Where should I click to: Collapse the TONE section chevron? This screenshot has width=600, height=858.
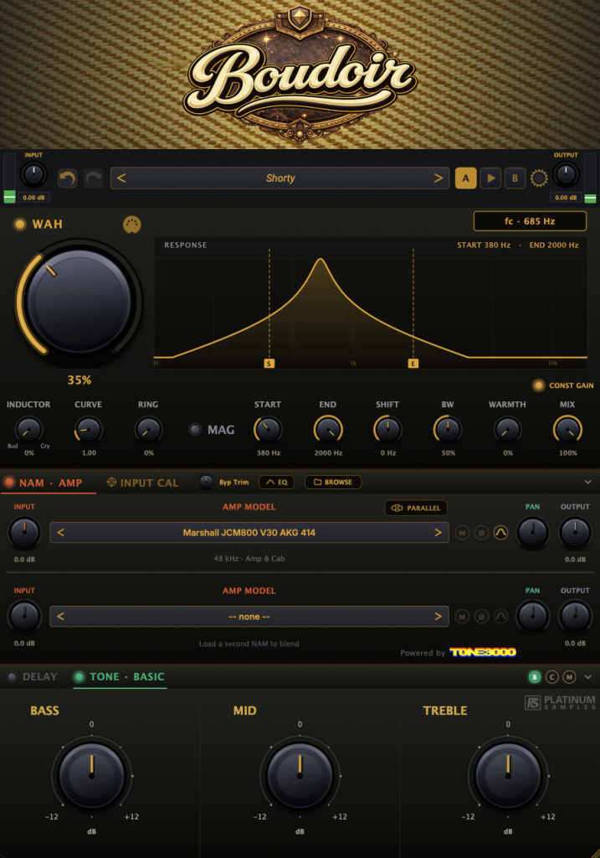tap(588, 677)
